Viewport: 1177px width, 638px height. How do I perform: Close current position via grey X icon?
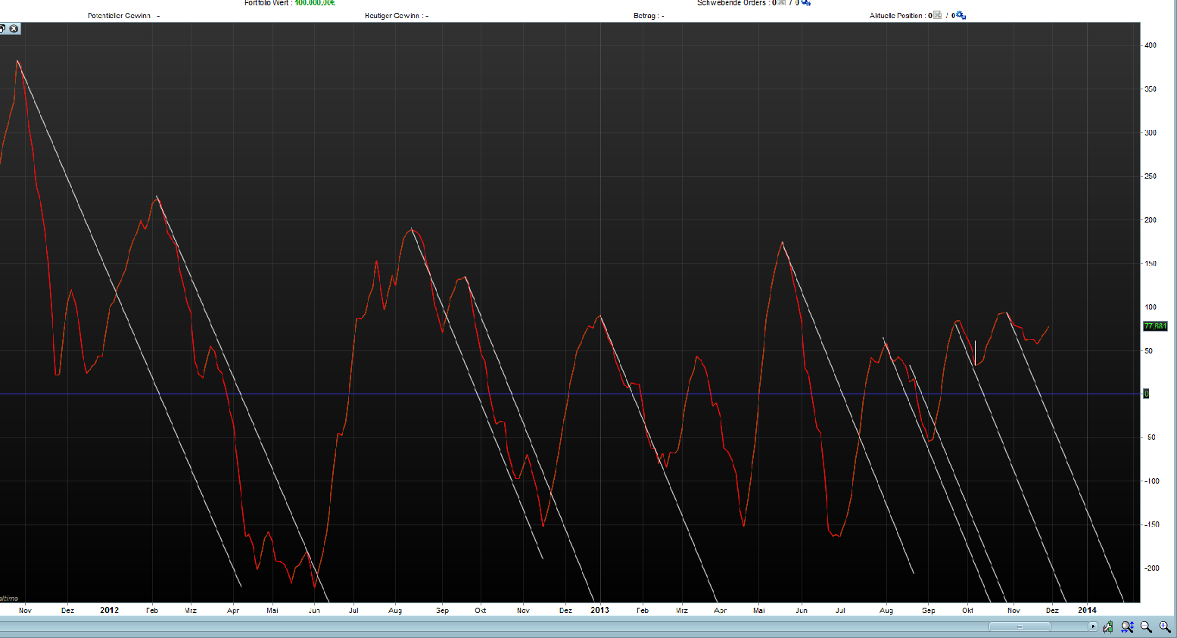point(938,15)
